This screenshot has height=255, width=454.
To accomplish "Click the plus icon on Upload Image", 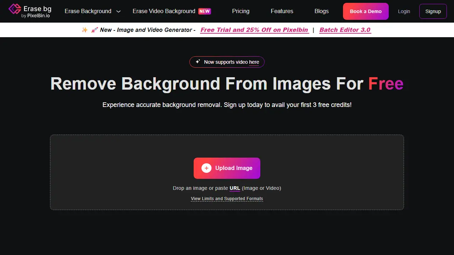I will tap(206, 168).
